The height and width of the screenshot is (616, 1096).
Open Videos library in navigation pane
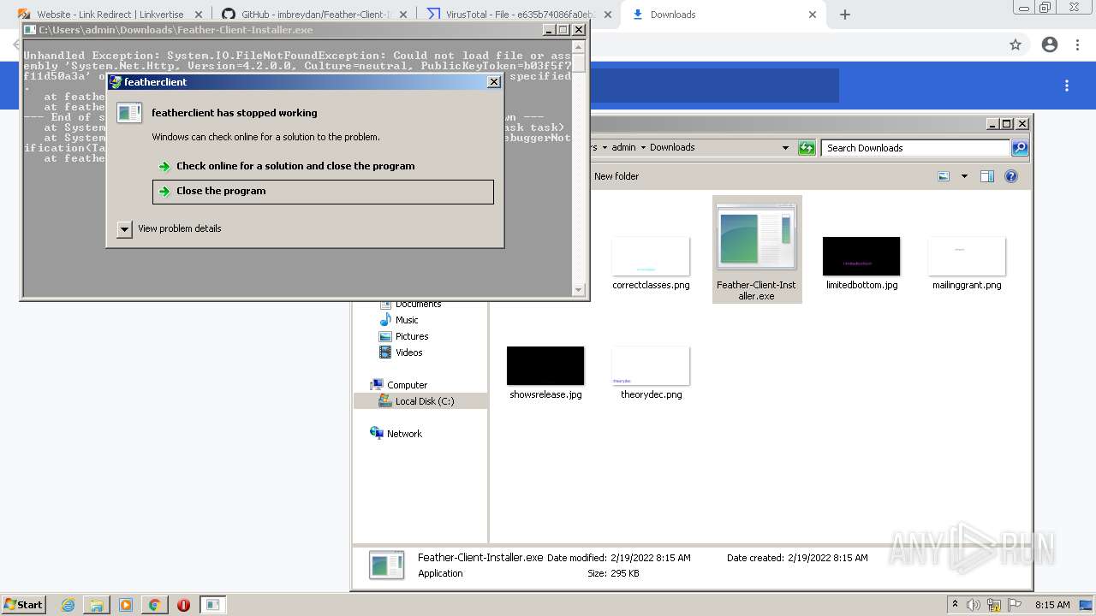click(x=402, y=352)
